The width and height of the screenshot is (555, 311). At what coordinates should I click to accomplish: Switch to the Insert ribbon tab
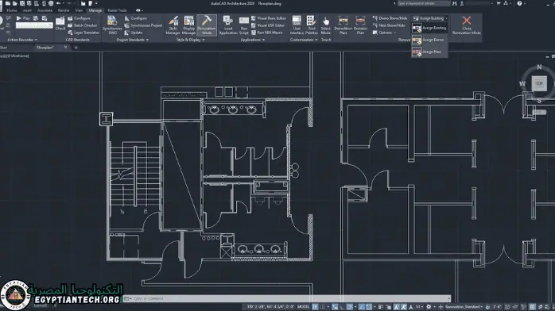pos(27,10)
